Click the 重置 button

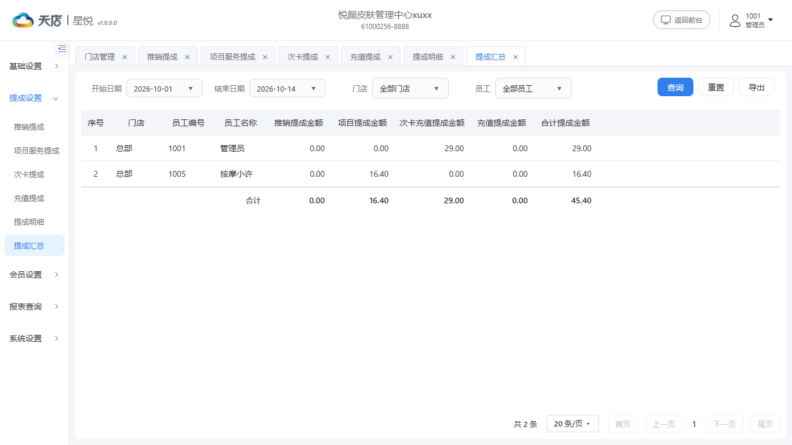(716, 87)
